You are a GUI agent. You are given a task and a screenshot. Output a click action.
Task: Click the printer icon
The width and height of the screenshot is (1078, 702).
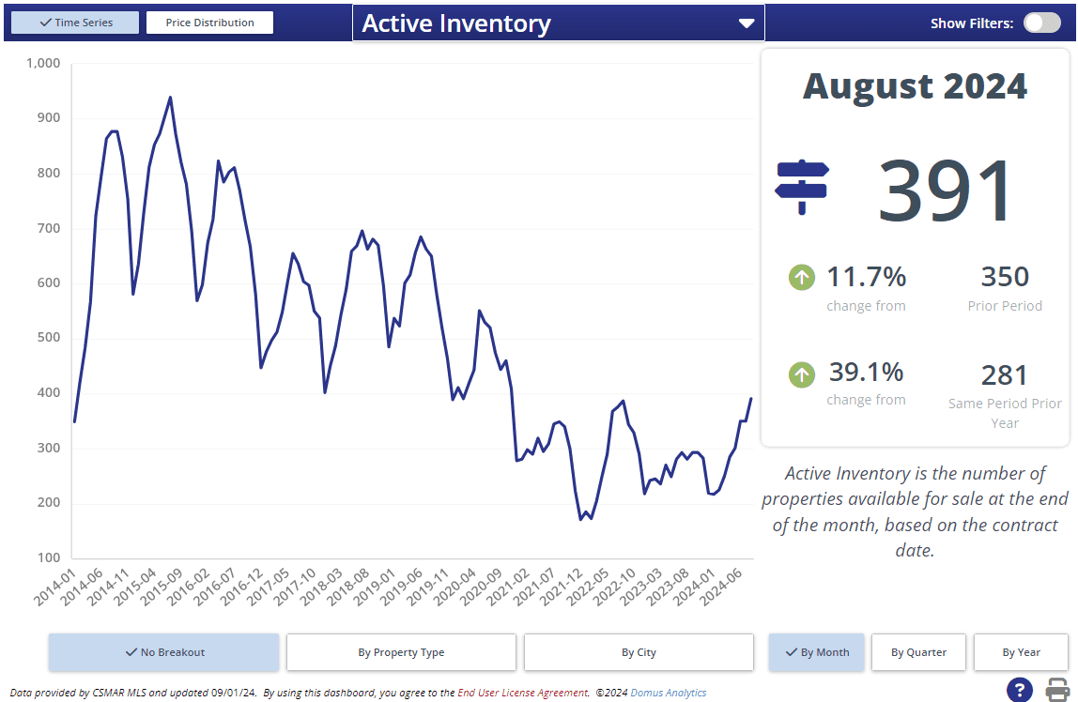pyautogui.click(x=1058, y=690)
